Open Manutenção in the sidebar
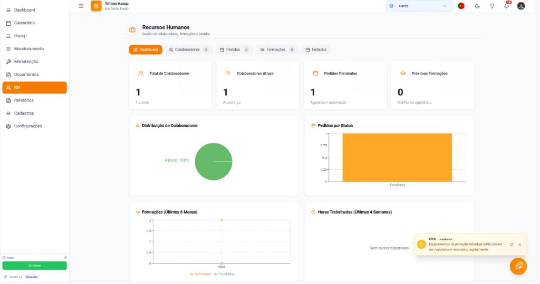 point(34,62)
